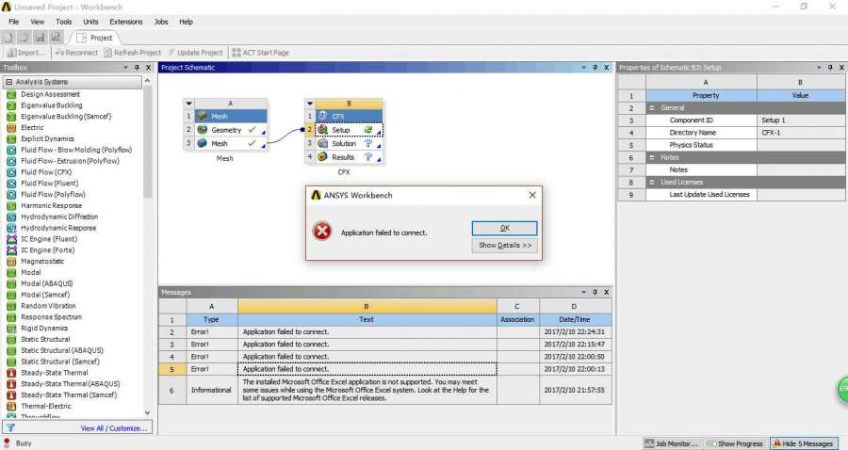Select Explicit Dynamics system icon
The width and height of the screenshot is (848, 450).
pos(10,138)
